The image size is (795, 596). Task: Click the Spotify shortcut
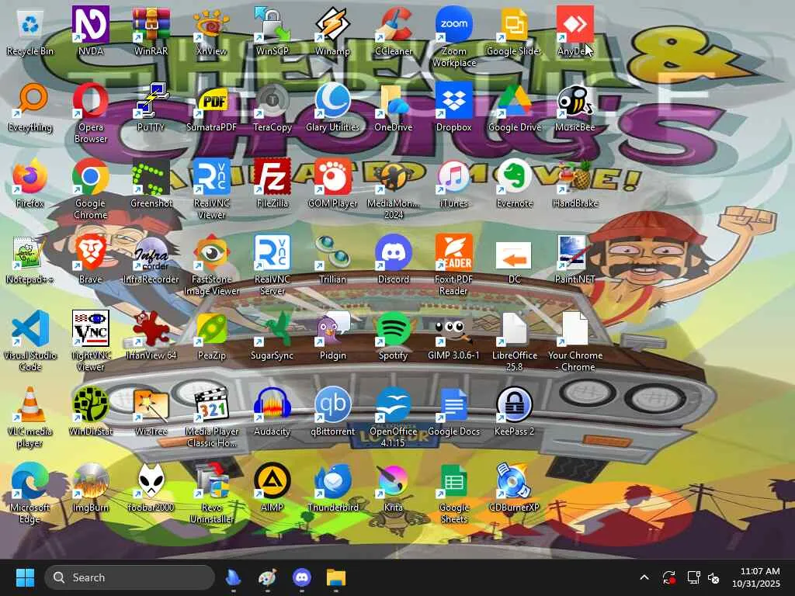click(394, 328)
